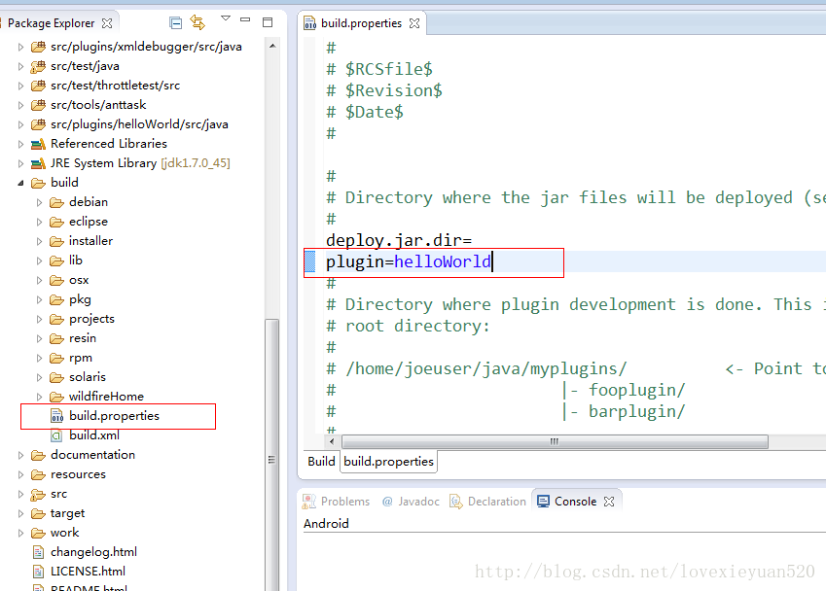Switch to build.properties source page tab
The image size is (826, 591).
tap(389, 462)
